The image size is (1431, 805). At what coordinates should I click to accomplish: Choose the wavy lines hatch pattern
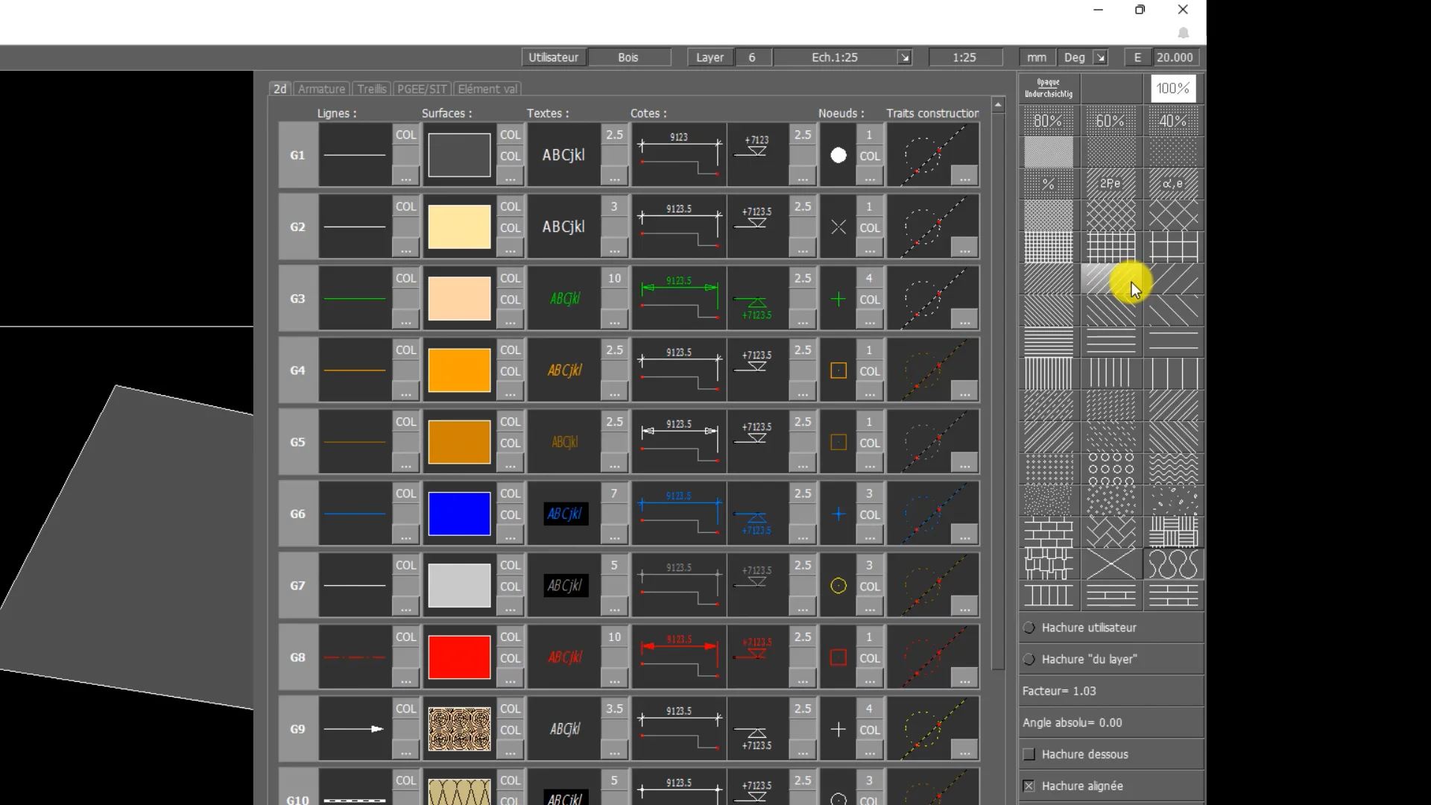coord(1173,469)
